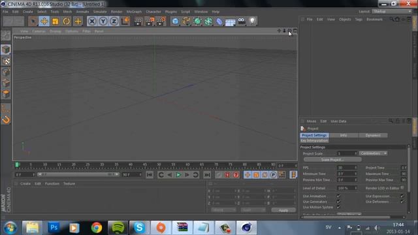Toggle the Snap magnet icon

pos(6,119)
